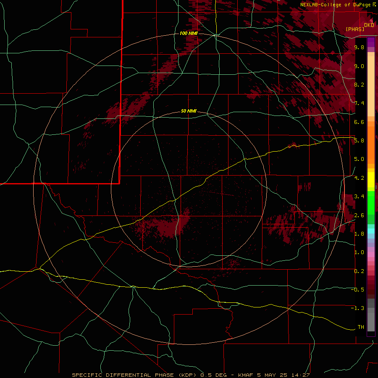Click the TH threshold label

click(x=361, y=327)
